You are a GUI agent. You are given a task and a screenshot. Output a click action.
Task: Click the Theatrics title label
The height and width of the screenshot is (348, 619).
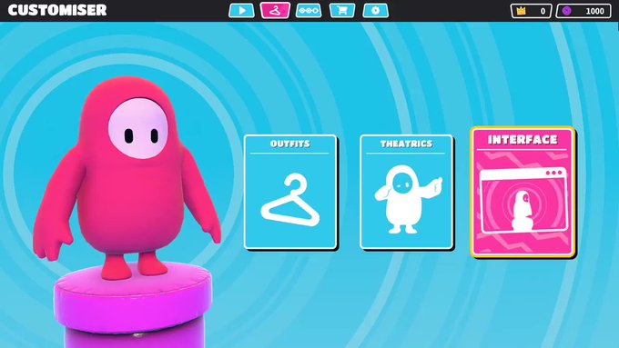(406, 144)
